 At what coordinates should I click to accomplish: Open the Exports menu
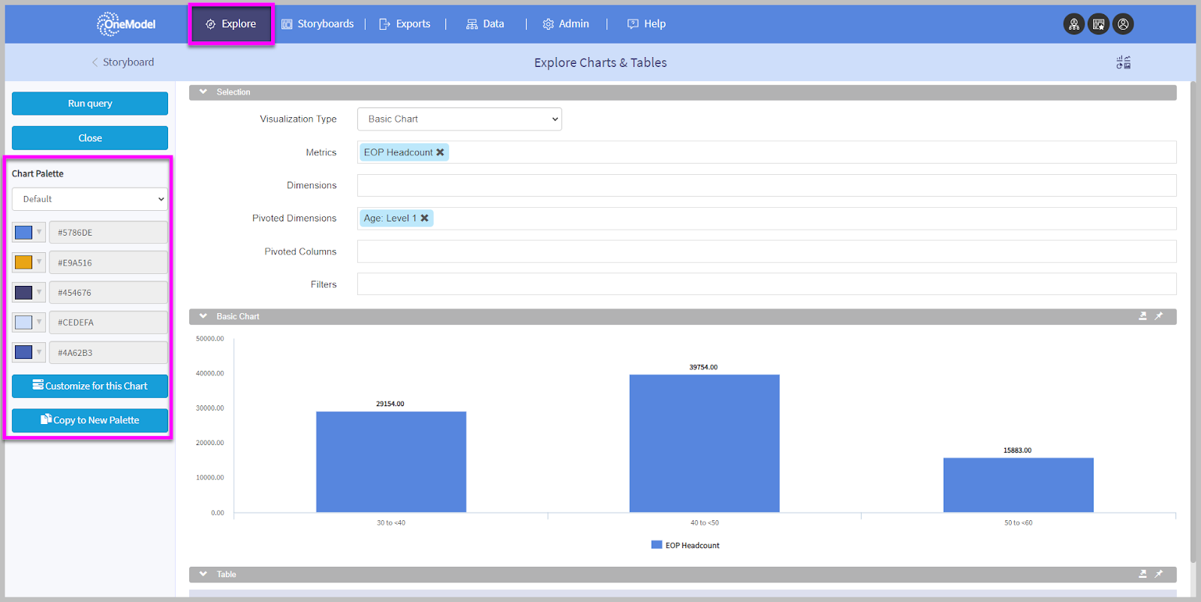(405, 24)
